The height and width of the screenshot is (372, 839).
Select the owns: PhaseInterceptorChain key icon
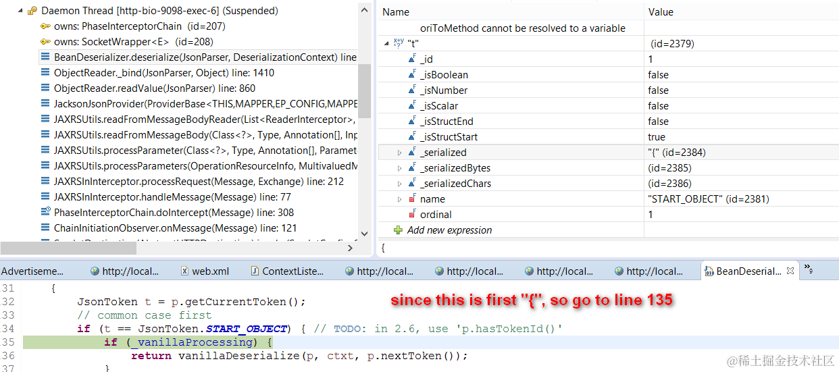pos(45,26)
